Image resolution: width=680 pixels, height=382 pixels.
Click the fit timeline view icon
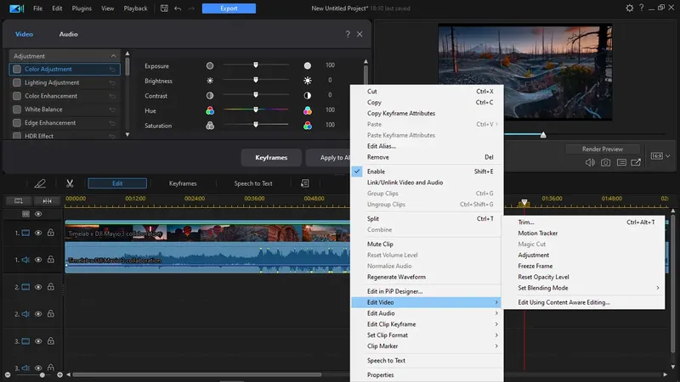tap(18, 201)
